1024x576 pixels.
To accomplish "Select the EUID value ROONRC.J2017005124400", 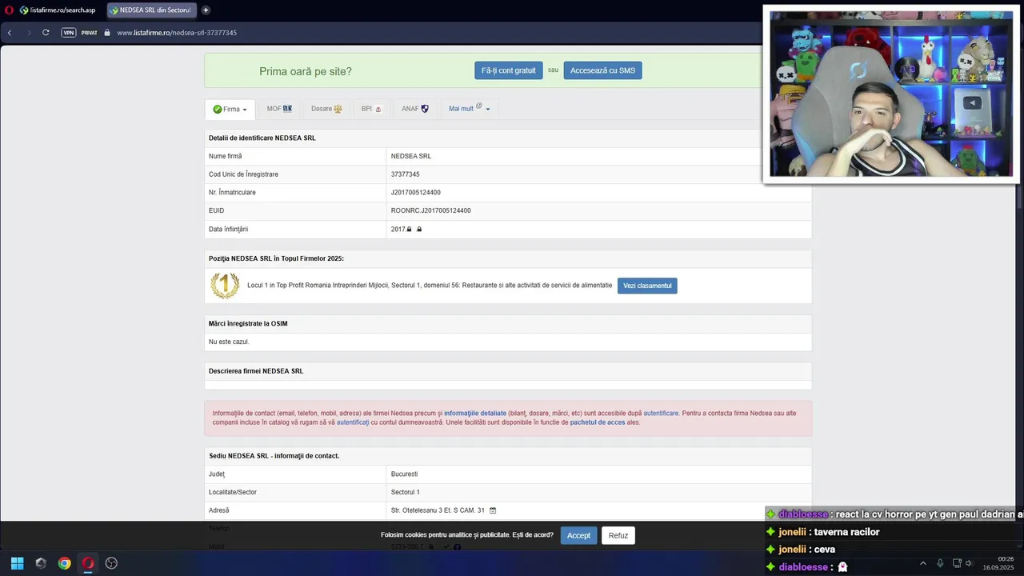I will (x=430, y=211).
